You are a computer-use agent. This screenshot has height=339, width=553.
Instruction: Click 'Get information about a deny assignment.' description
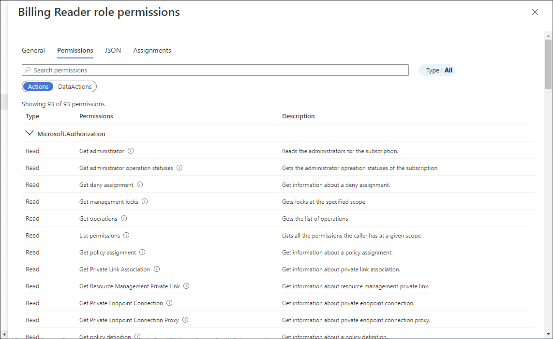(x=336, y=185)
